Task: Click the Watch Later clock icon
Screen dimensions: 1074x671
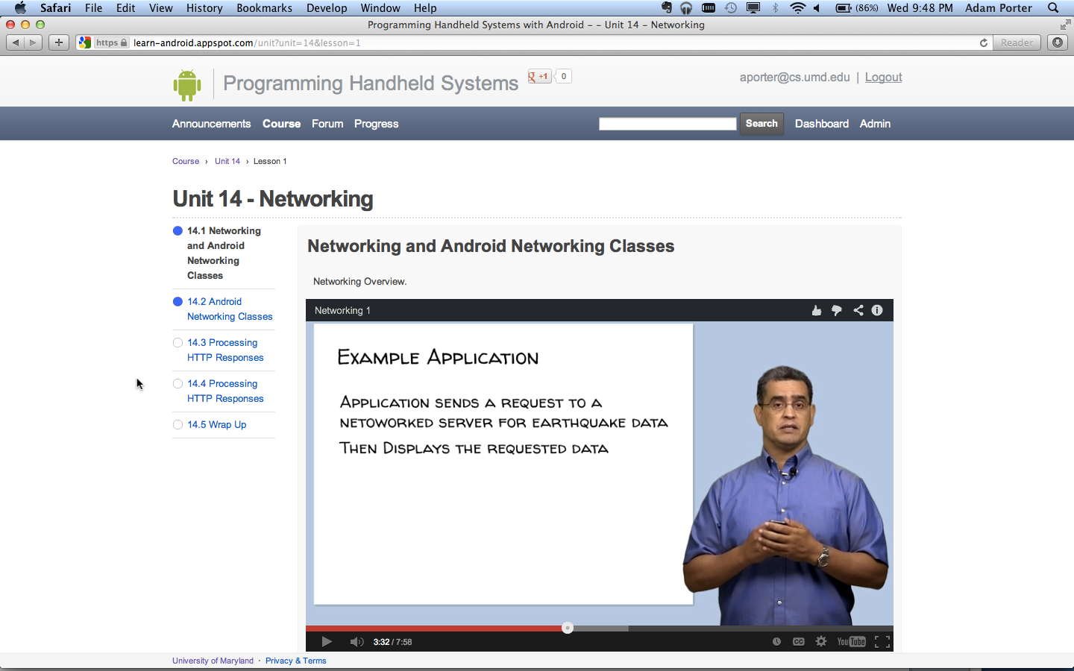Action: (776, 642)
